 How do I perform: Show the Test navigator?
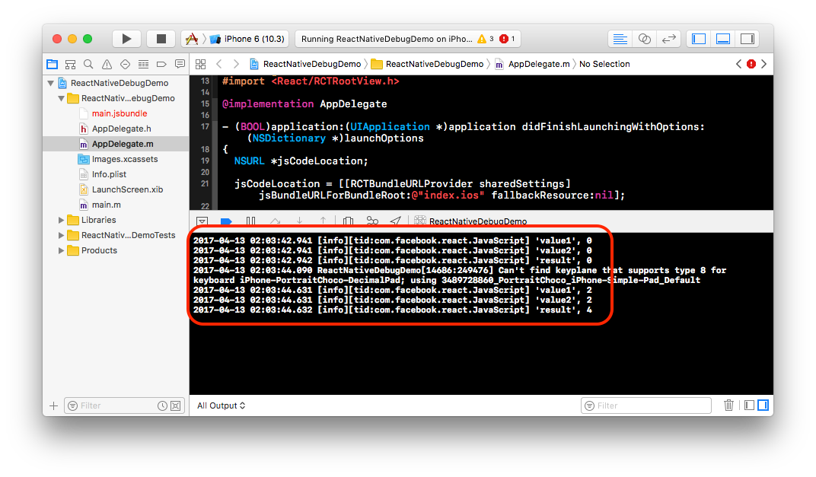coord(125,65)
